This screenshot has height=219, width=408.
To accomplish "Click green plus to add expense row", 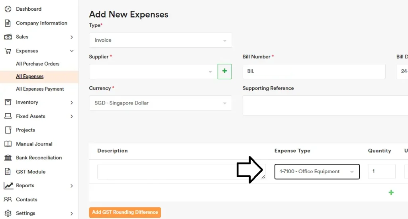I will click(x=391, y=192).
